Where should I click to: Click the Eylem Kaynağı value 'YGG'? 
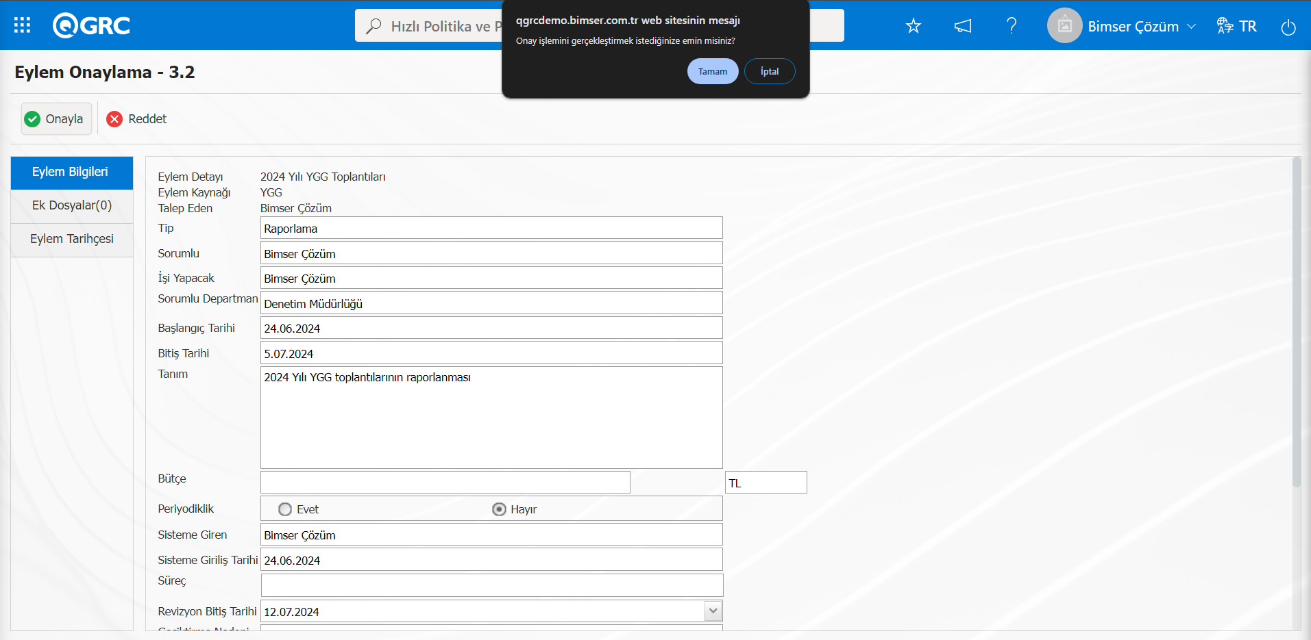[271, 192]
